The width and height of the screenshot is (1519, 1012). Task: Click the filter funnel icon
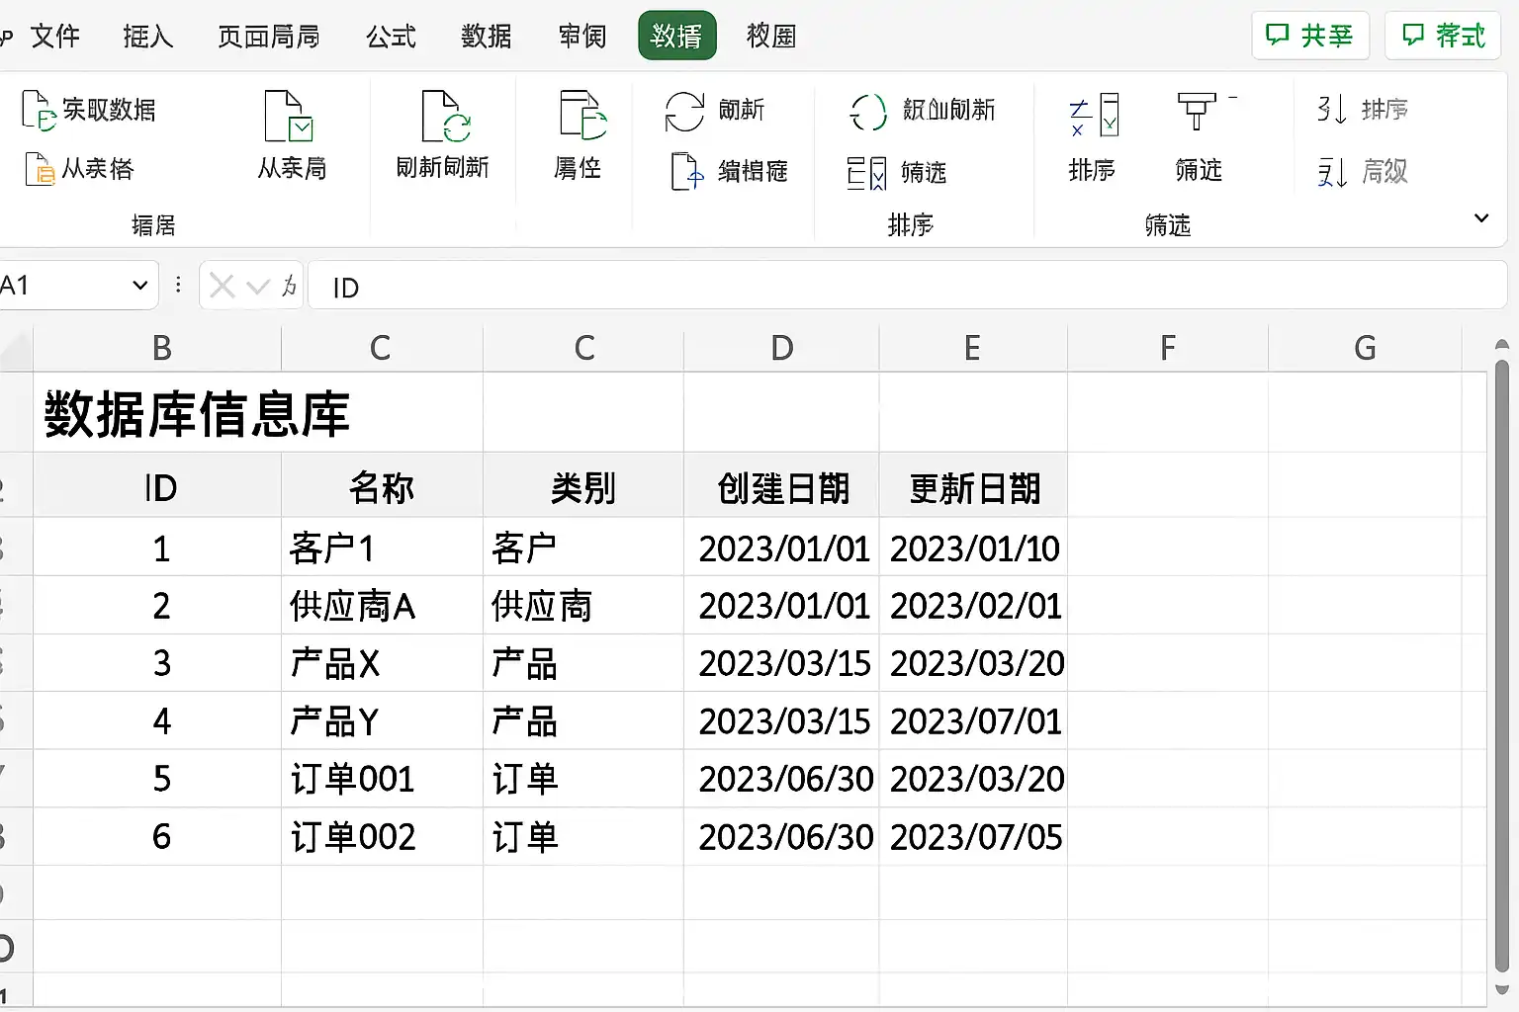pyautogui.click(x=1197, y=111)
